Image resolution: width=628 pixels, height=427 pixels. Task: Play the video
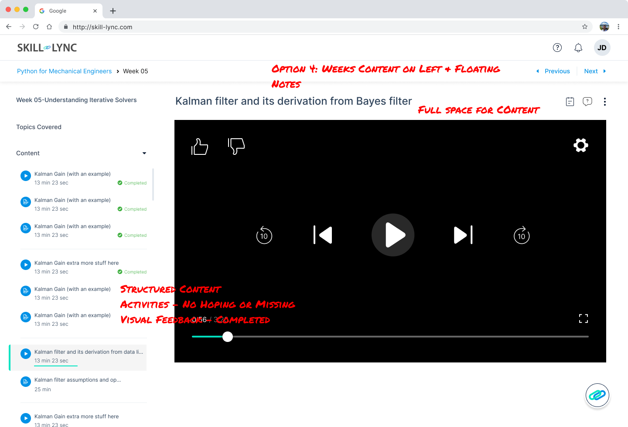pyautogui.click(x=393, y=235)
